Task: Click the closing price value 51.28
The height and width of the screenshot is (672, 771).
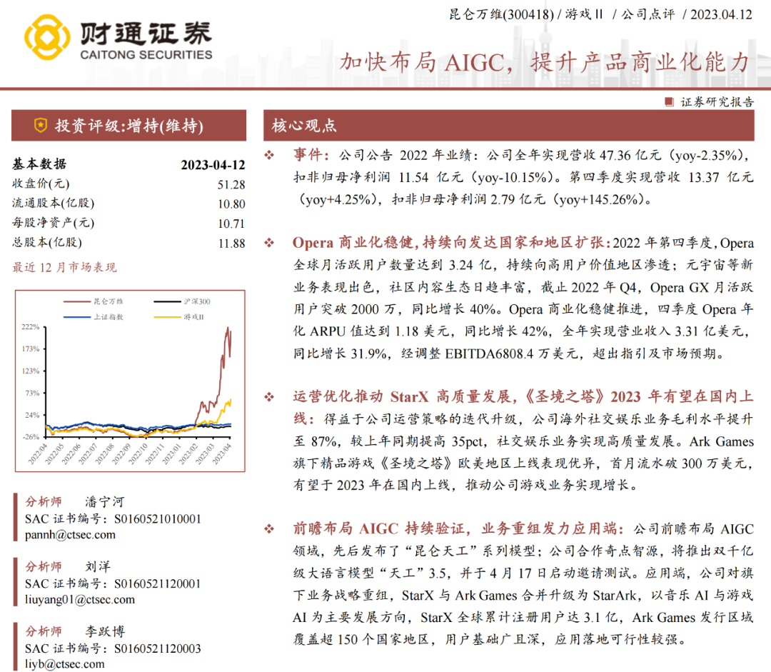Action: click(231, 184)
